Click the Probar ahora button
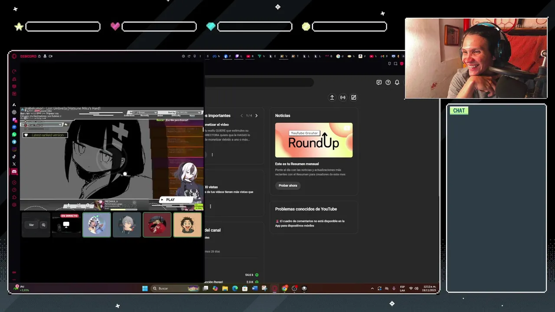555x312 pixels. [x=288, y=185]
